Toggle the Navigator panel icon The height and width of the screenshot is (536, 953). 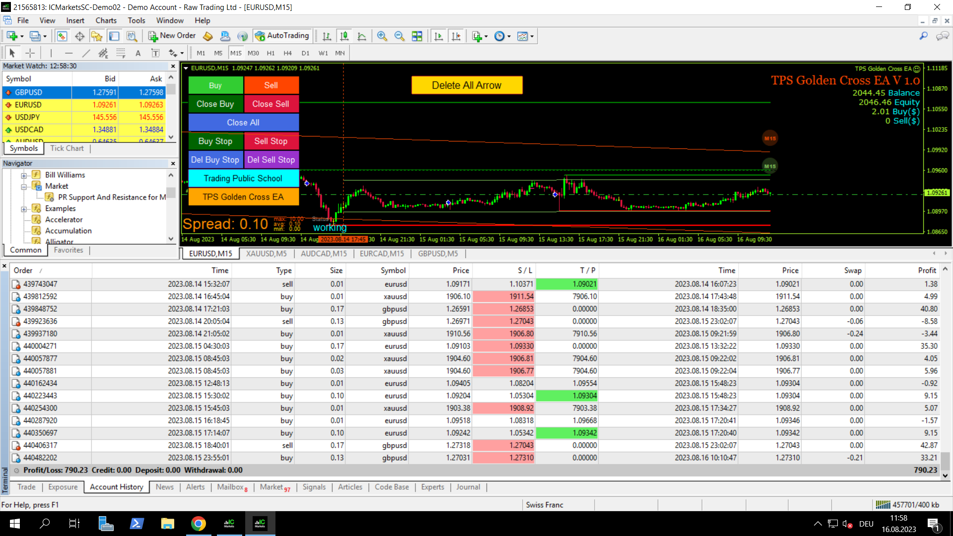pos(96,36)
